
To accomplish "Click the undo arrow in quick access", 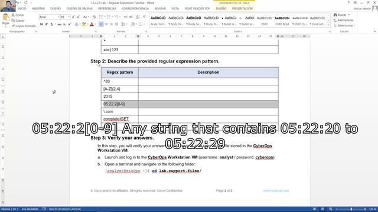I will coord(17,2).
